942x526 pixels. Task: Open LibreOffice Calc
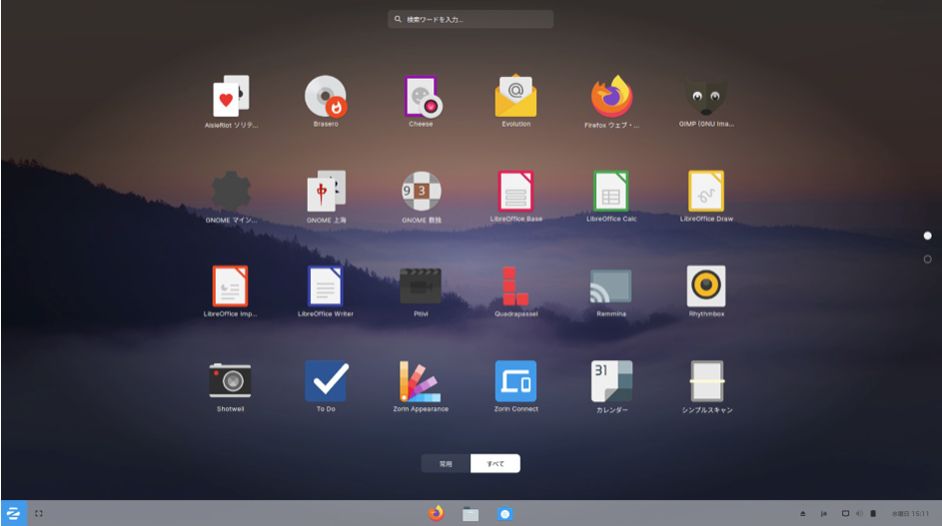click(610, 191)
